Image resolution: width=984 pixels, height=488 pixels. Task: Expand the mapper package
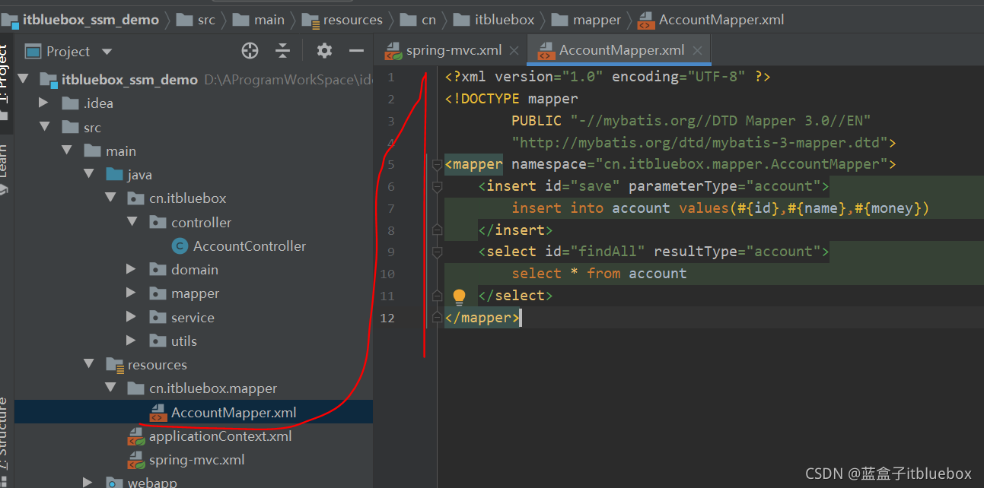(x=132, y=293)
